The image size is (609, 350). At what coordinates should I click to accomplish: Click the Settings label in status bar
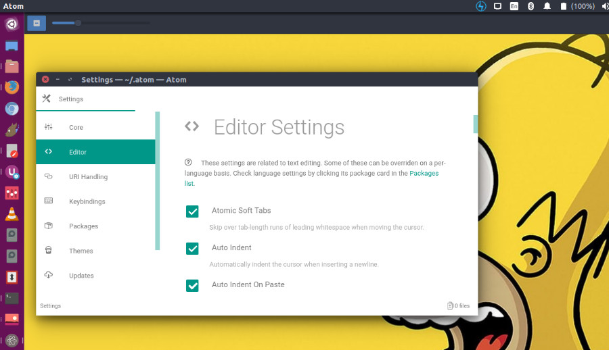51,306
